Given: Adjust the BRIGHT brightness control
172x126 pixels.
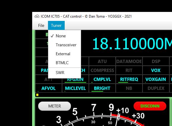Looking at the screenshot, I should (102, 88).
